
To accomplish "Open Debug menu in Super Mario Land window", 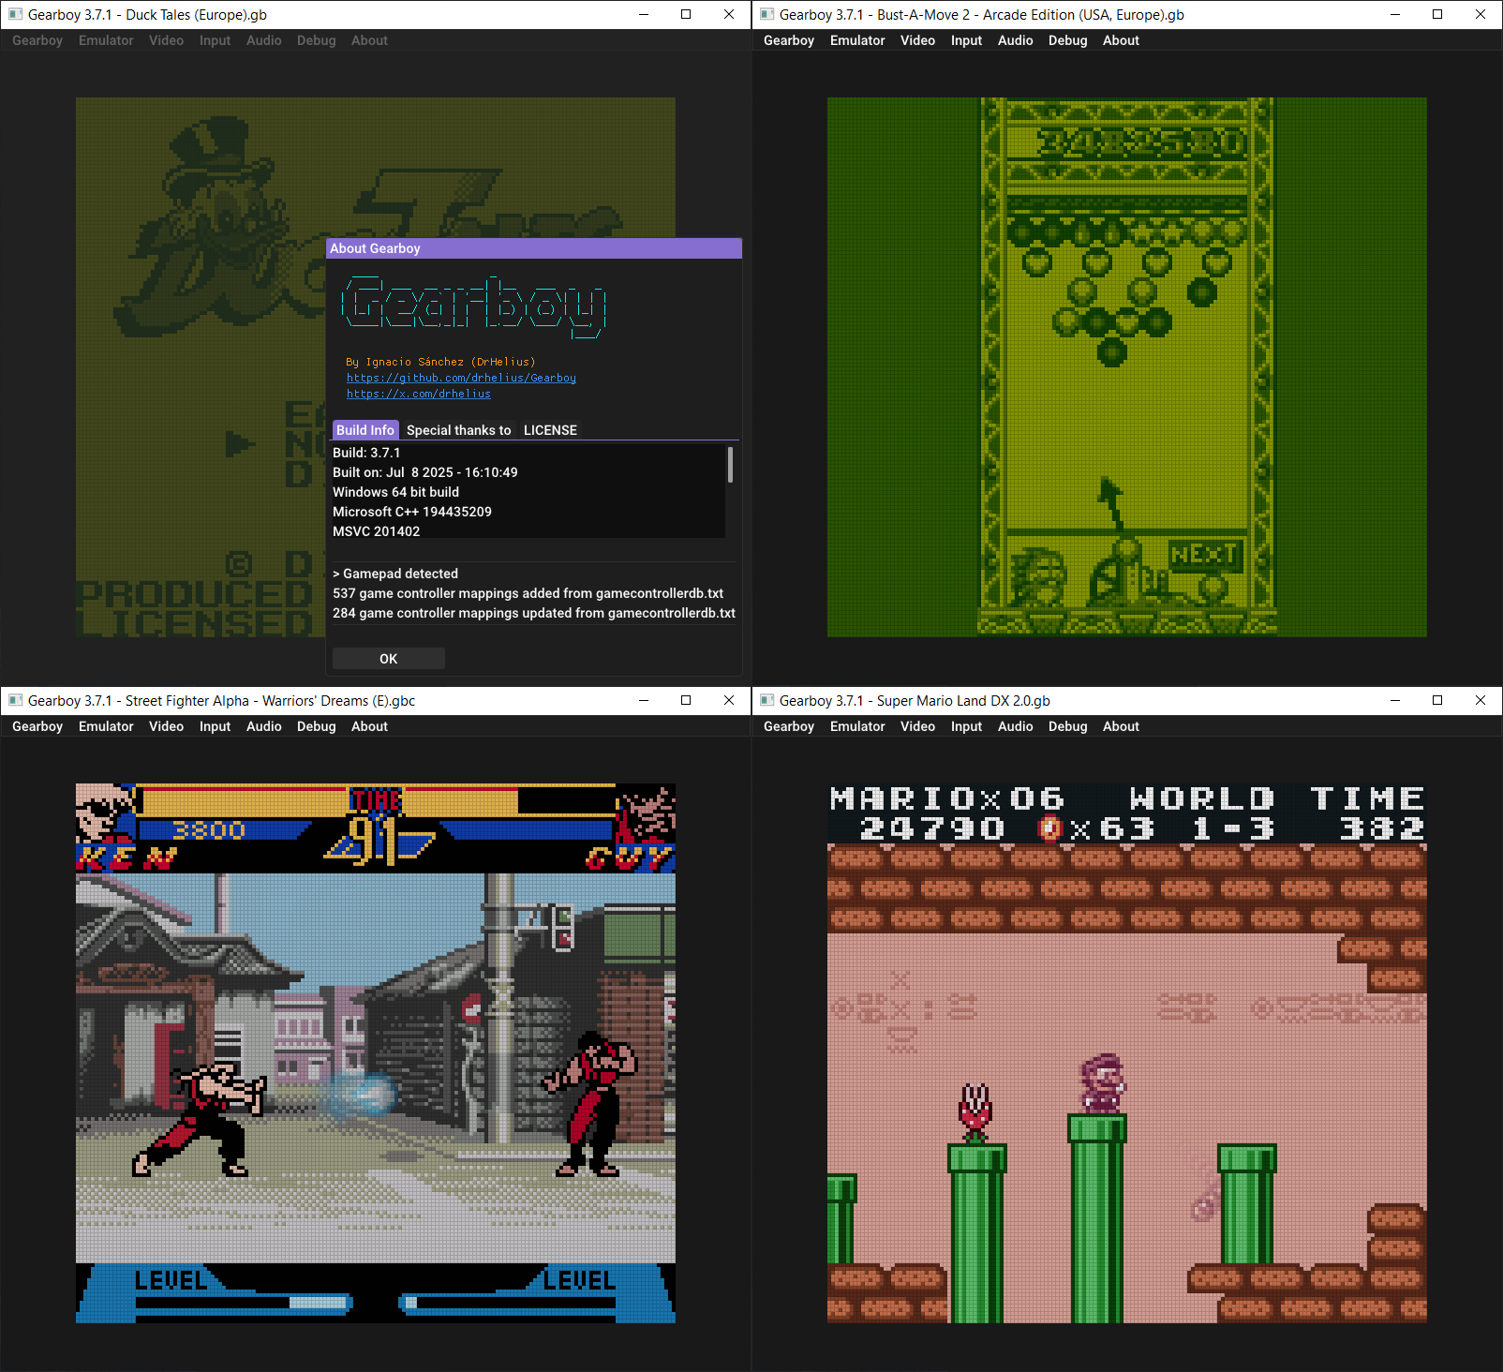I will pos(1067,726).
